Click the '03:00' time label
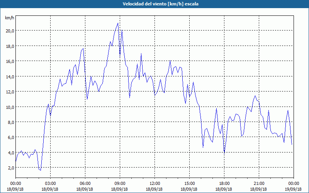This screenshot has height=193, width=309. tap(50, 184)
